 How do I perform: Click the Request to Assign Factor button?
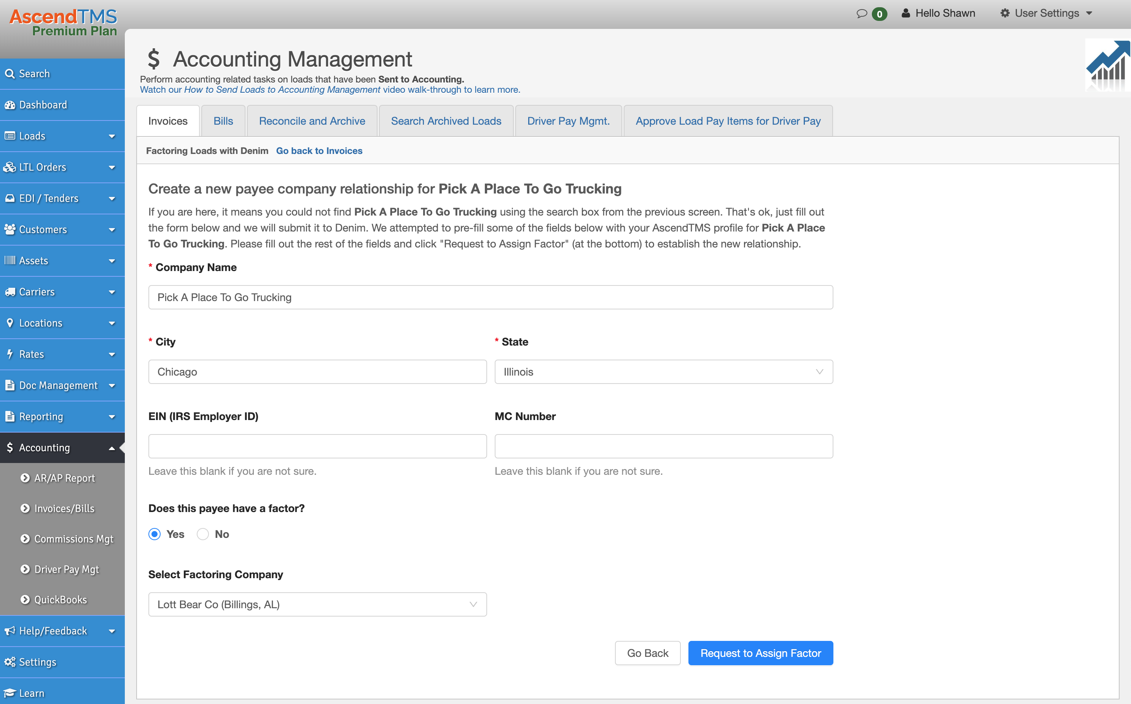tap(760, 653)
